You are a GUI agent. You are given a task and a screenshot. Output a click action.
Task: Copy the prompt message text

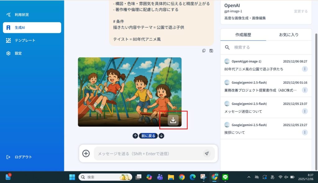(204, 51)
